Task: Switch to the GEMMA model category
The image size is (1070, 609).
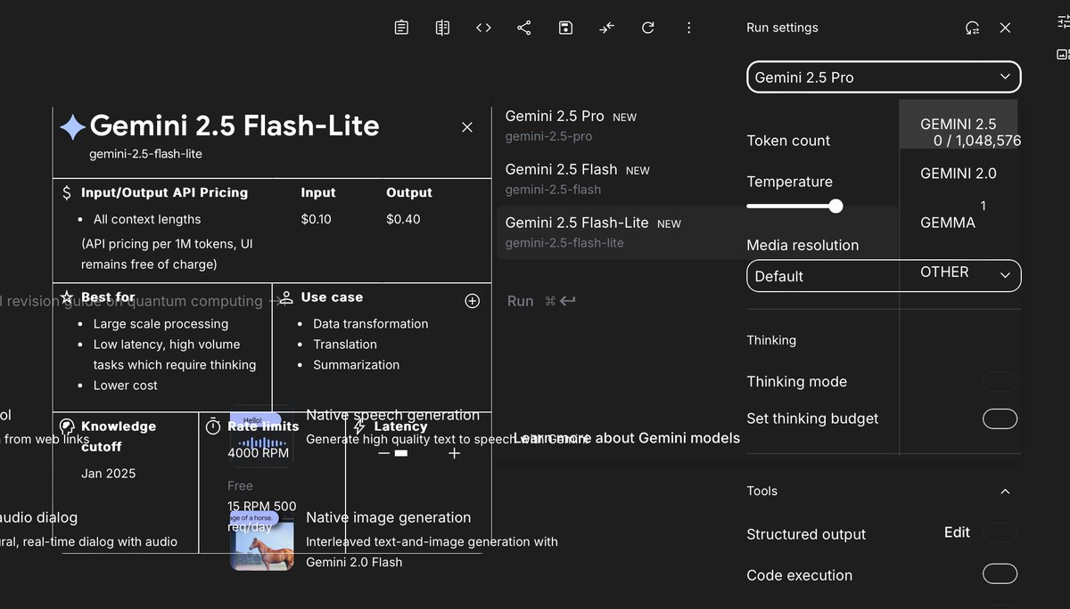Action: click(948, 223)
